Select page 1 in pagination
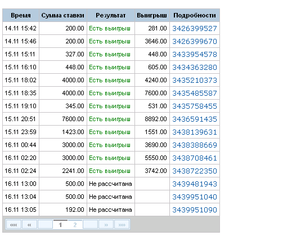This screenshot has height=249, width=292. [x=60, y=225]
